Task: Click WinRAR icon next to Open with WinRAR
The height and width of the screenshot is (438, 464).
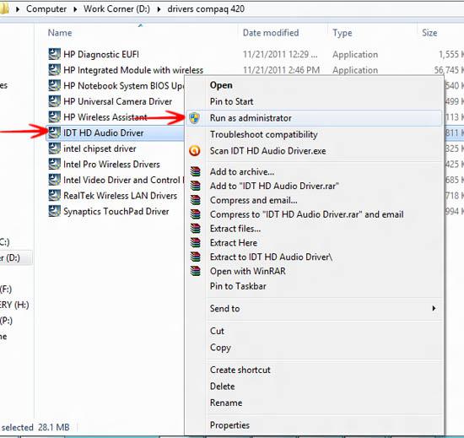Action: 196,271
